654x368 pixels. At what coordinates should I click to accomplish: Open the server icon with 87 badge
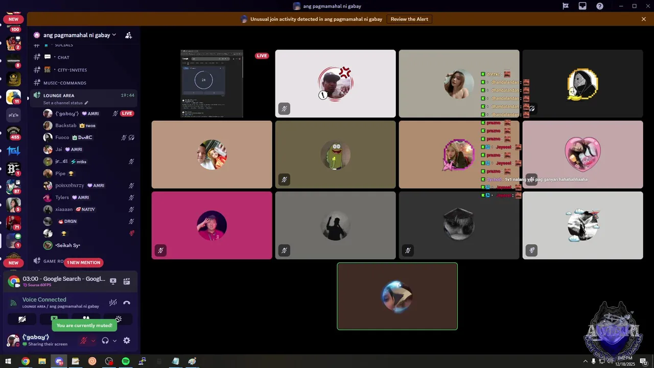13,187
